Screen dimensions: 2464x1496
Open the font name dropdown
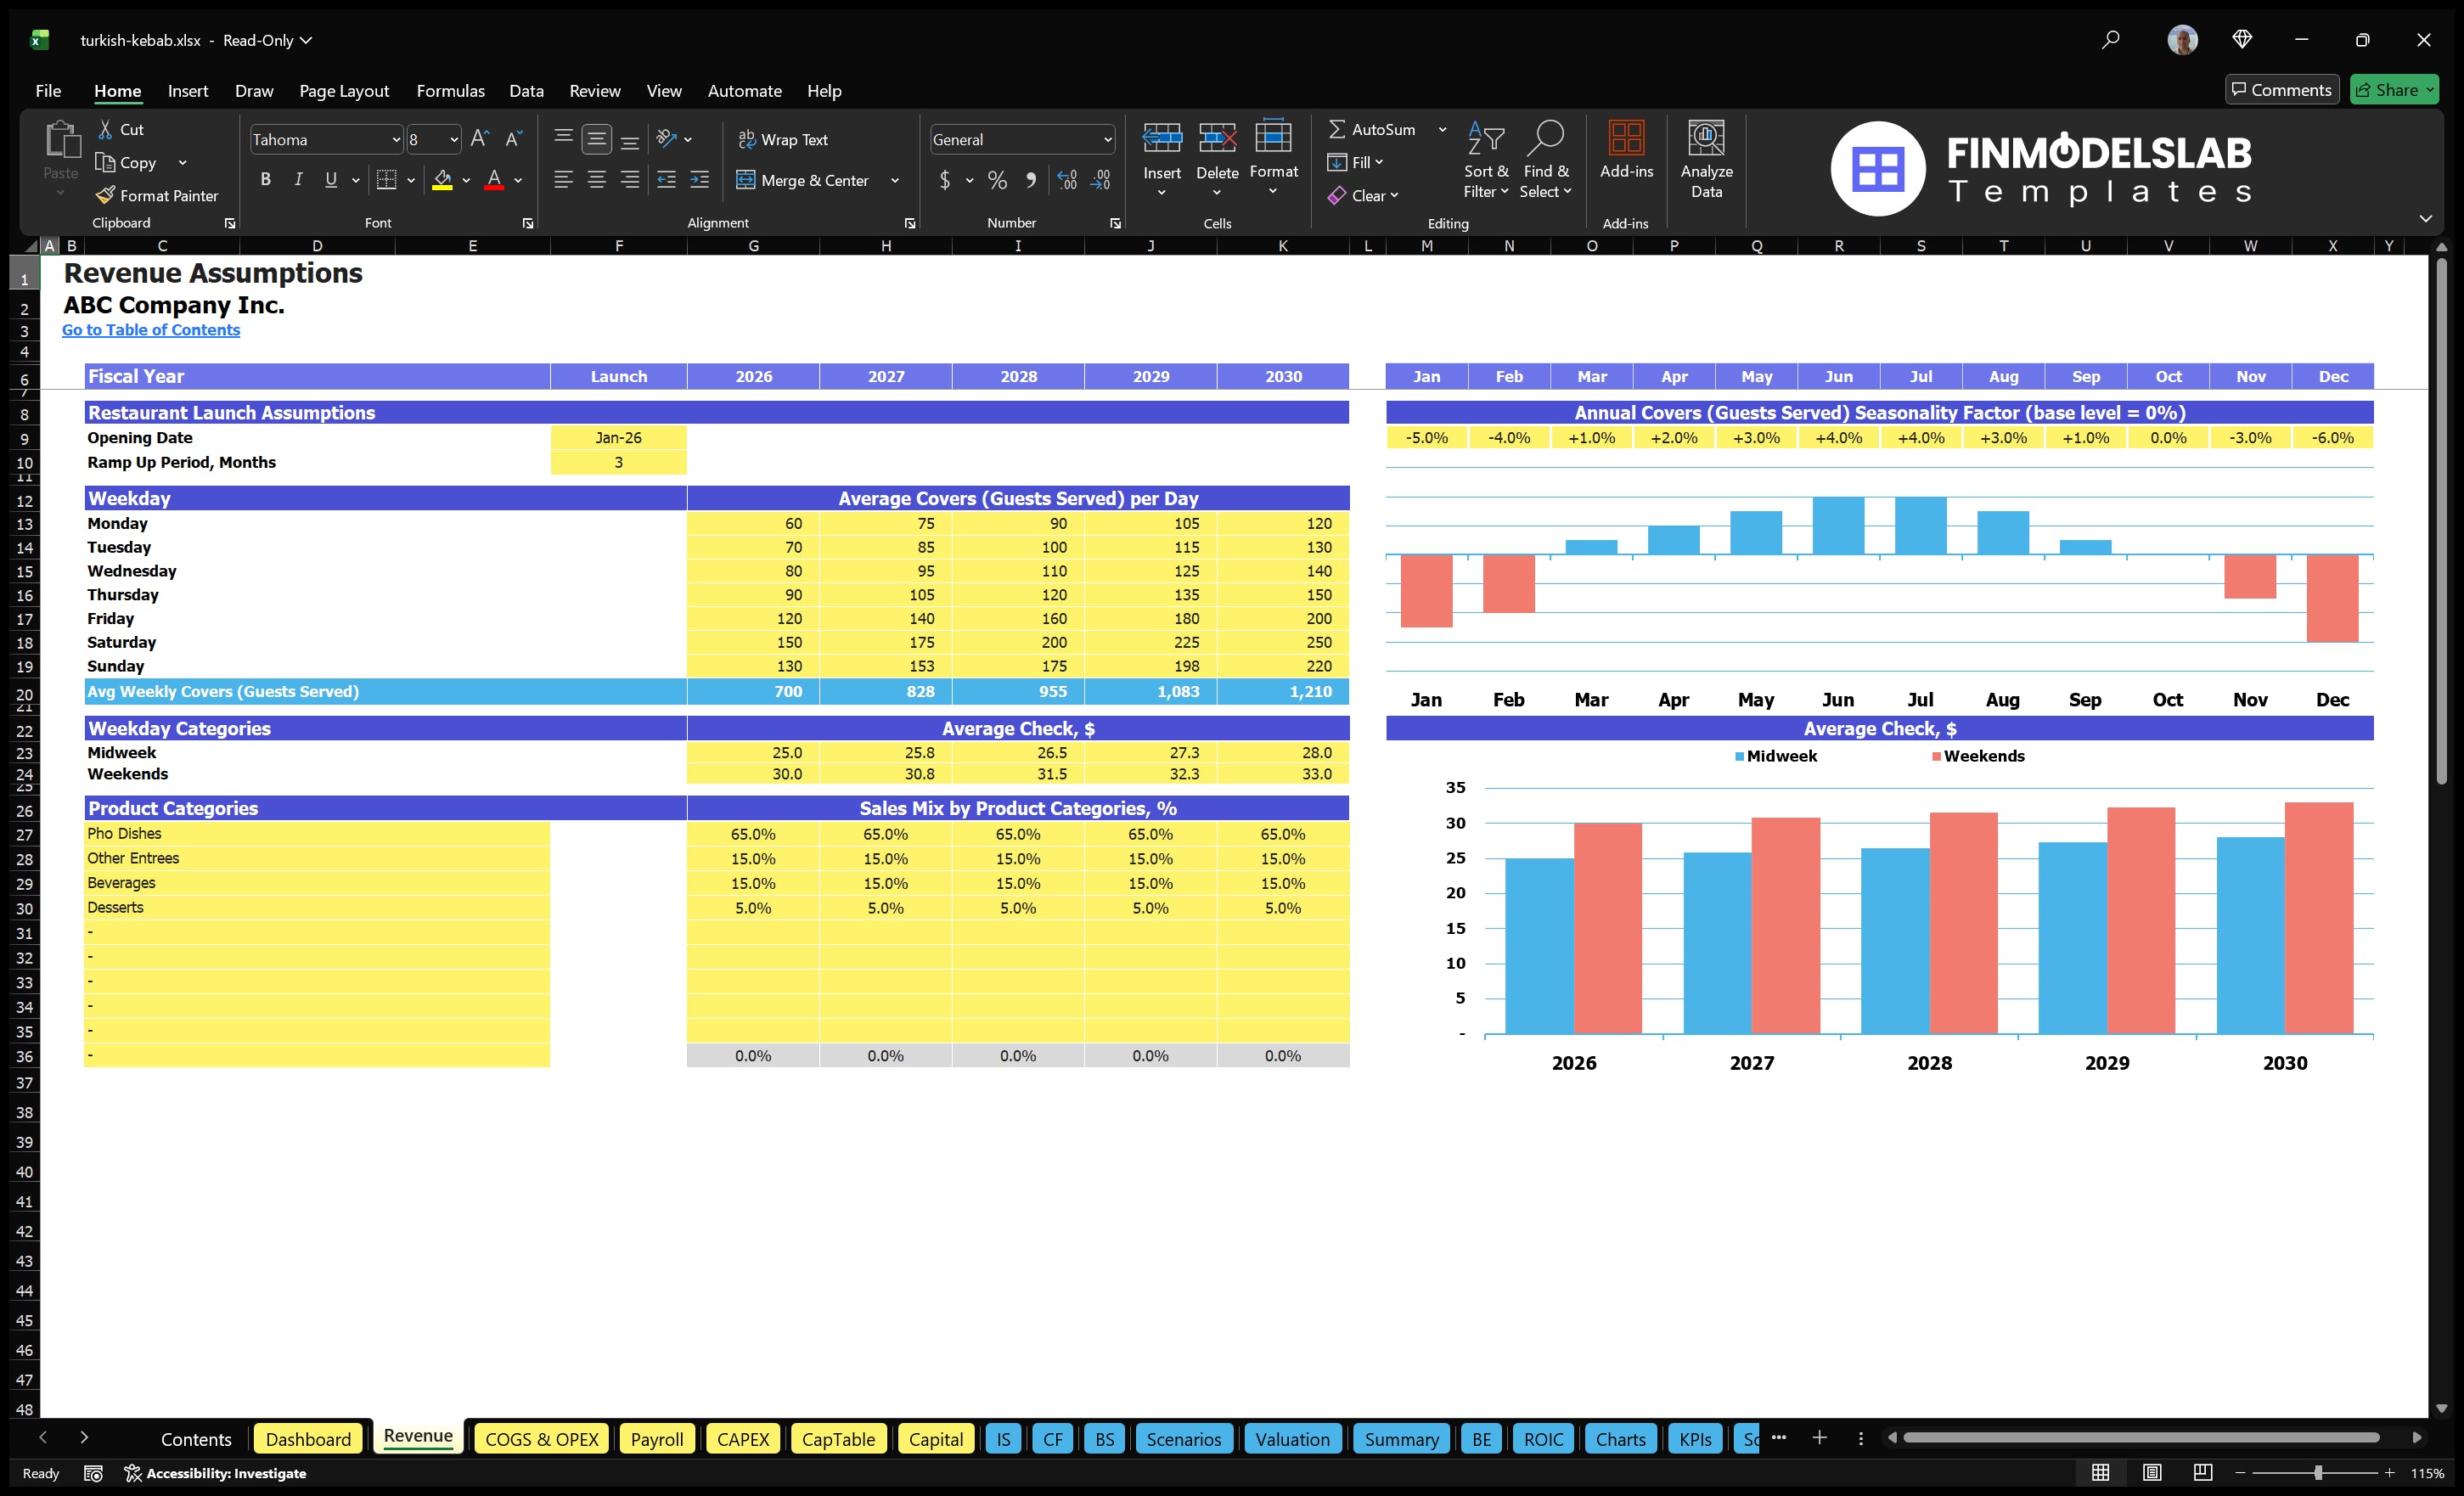click(x=396, y=139)
